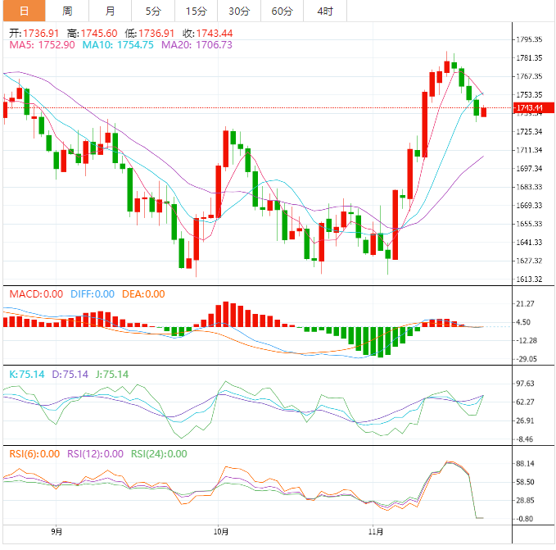
Task: Show the 30分 interval chart
Action: pos(239,11)
